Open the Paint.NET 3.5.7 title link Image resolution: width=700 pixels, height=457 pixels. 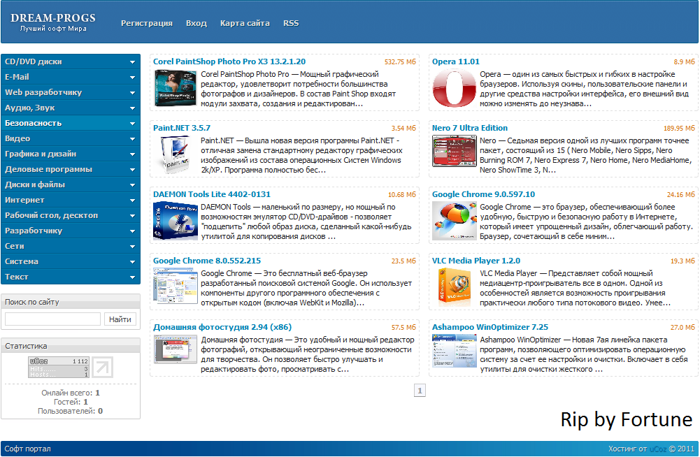tap(182, 128)
